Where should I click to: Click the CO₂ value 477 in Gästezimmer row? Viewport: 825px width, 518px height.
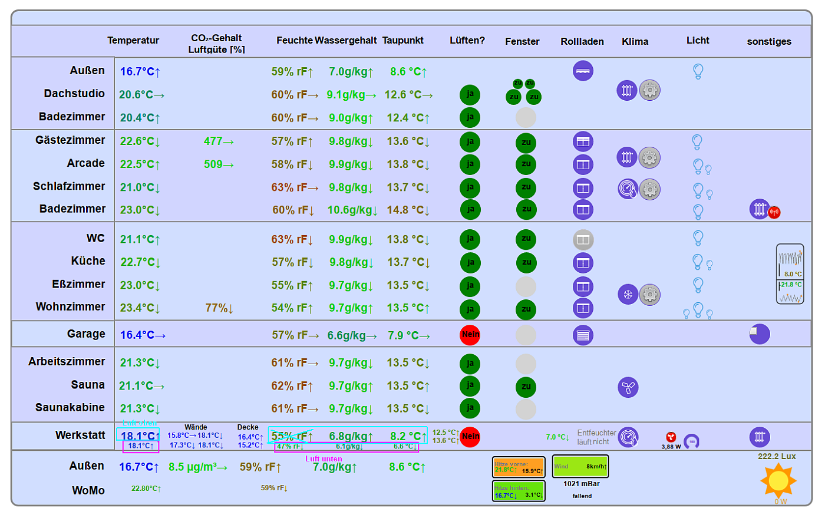click(219, 141)
